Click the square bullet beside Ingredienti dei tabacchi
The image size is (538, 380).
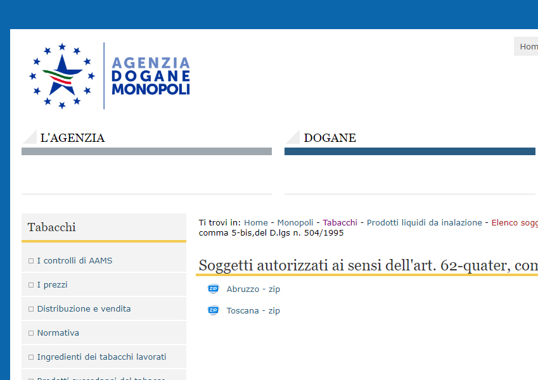coord(31,357)
